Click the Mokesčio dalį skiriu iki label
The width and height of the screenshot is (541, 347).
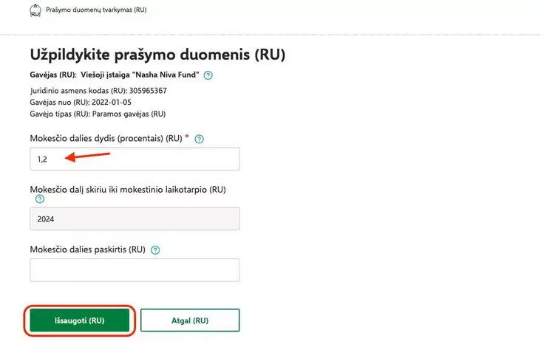127,190
